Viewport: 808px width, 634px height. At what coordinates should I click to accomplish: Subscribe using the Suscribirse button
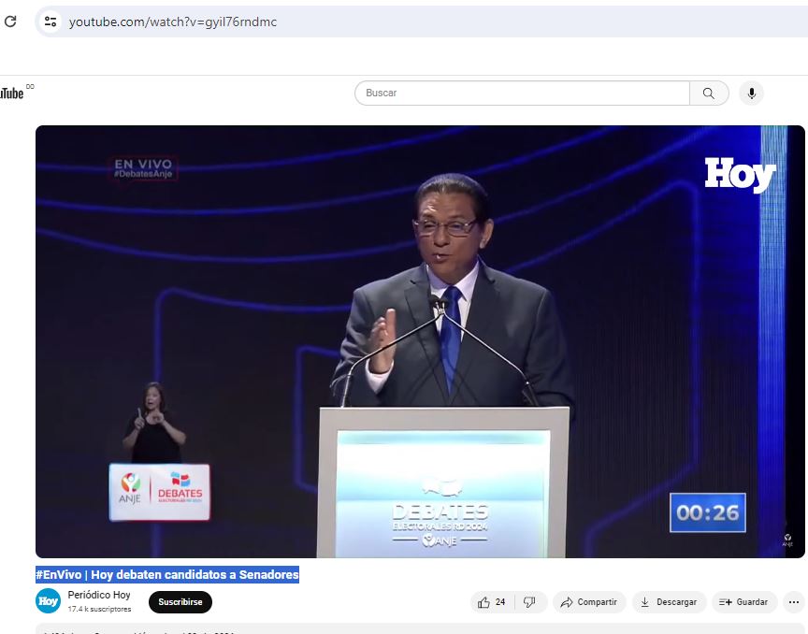pyautogui.click(x=180, y=602)
